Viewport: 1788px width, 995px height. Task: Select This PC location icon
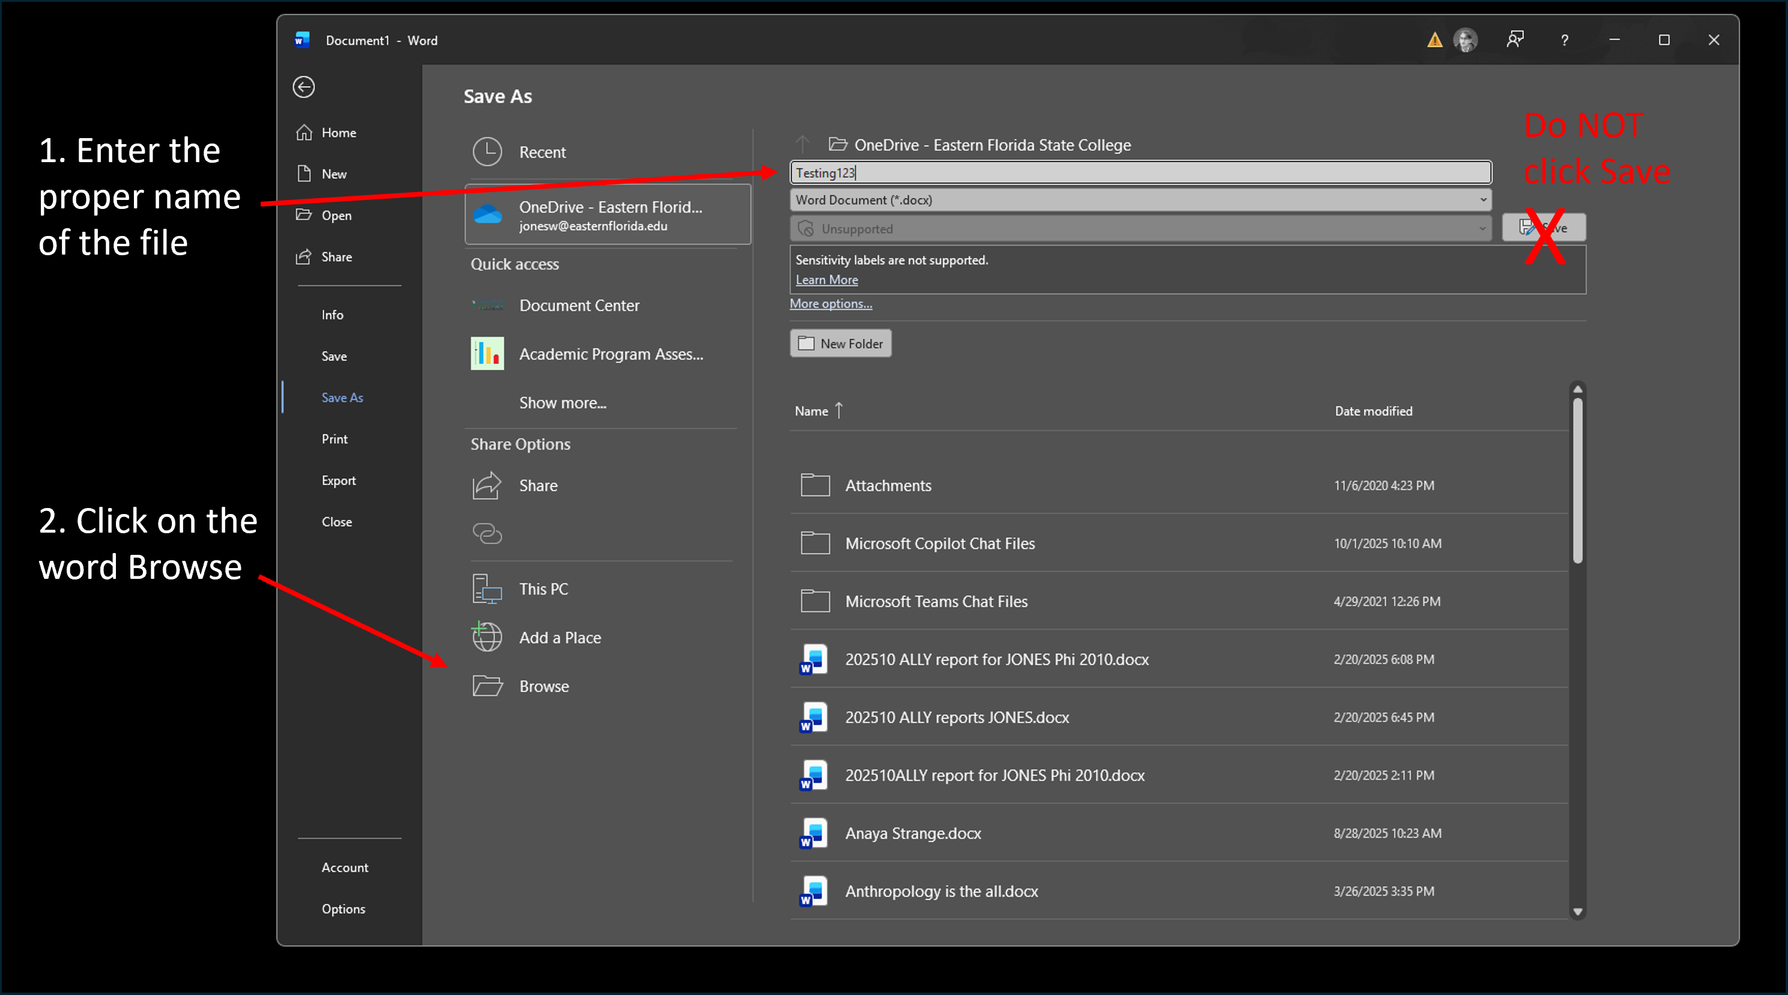(487, 588)
